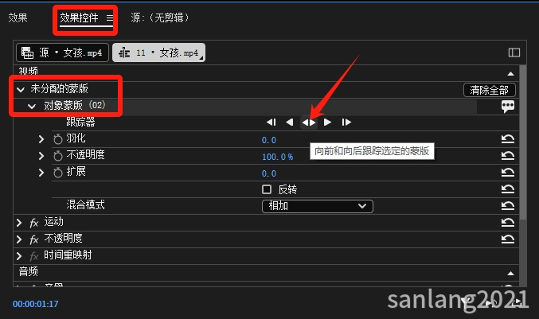Expand the mask 不透明度 property
The image size is (539, 319).
tap(41, 156)
